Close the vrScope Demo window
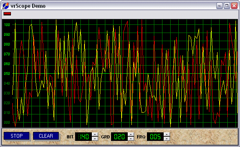The image size is (240, 147). (234, 6)
